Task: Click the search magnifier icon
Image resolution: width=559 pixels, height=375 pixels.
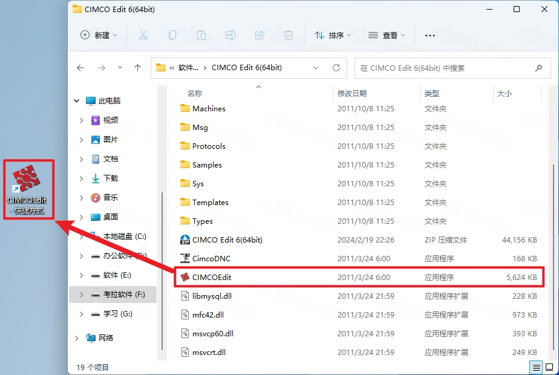Action: [x=538, y=68]
